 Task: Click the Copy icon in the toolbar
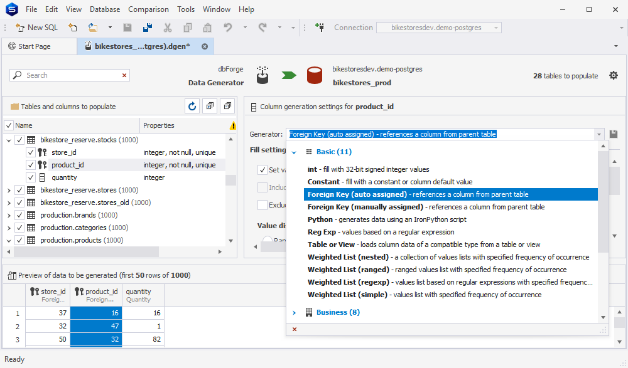point(187,28)
